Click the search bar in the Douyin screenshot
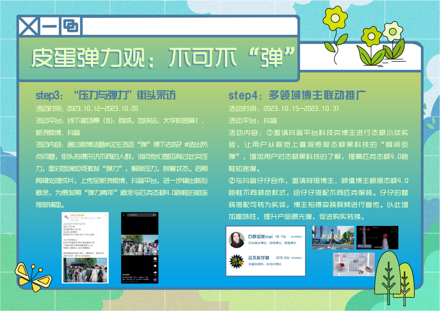Viewport: 440px width, 311px height. [x=142, y=215]
